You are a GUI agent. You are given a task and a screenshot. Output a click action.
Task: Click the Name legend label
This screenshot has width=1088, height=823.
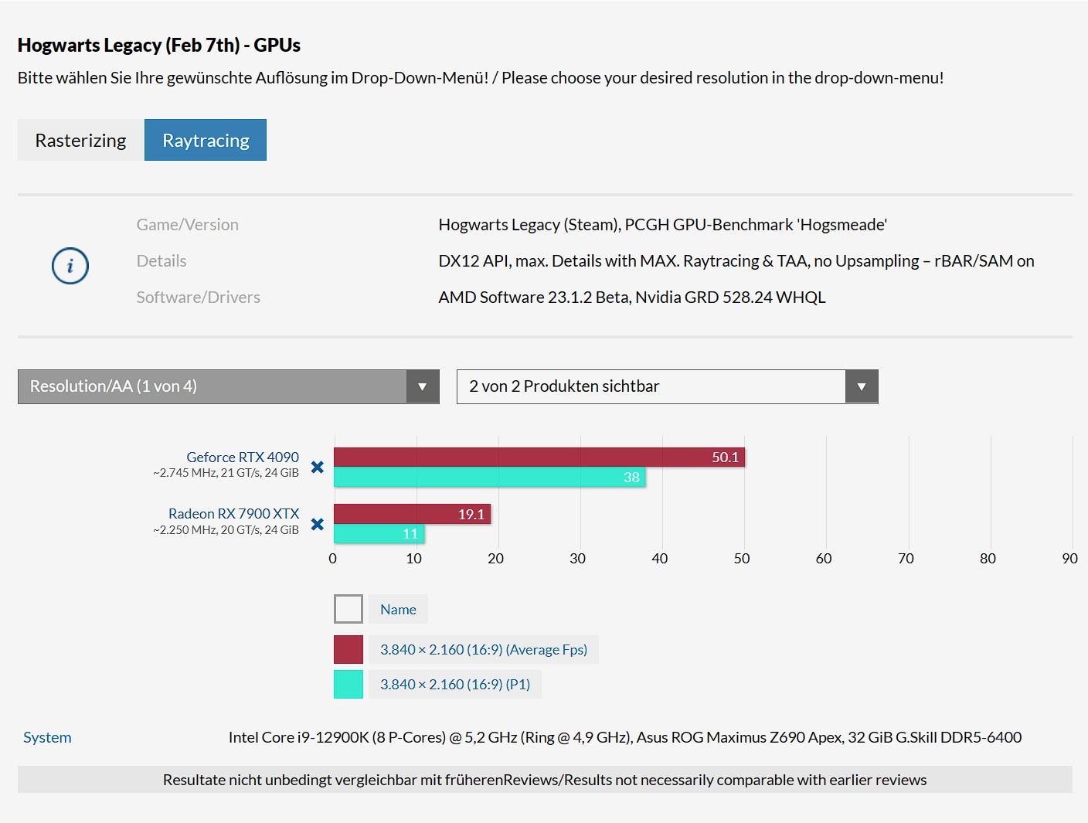point(398,609)
